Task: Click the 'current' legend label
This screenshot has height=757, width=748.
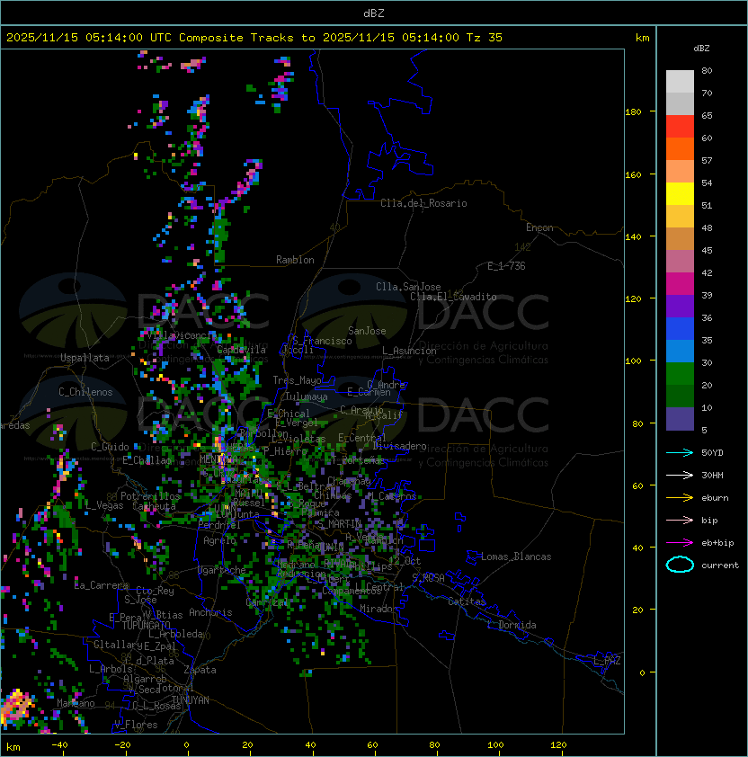Action: (x=720, y=566)
